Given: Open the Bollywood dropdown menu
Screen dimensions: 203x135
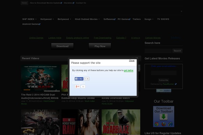Looking at the screenshot, I should click(64, 19).
